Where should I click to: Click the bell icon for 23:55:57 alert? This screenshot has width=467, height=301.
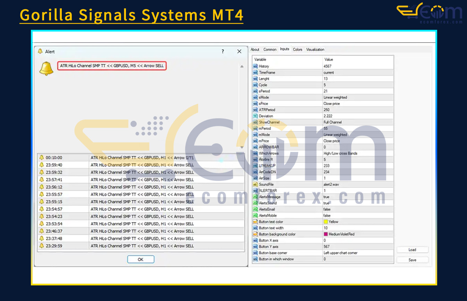click(42, 194)
